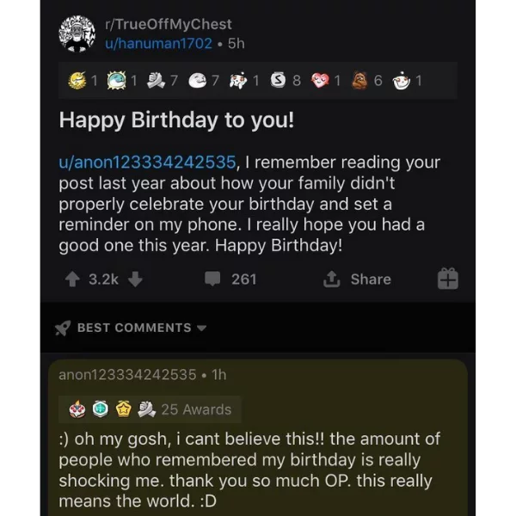The height and width of the screenshot is (516, 516).
Task: Tap the subreddit avatar thumbnail
Action: [77, 34]
